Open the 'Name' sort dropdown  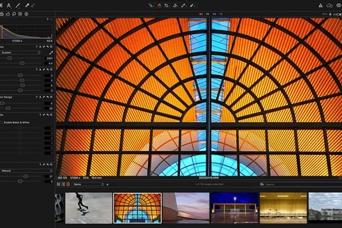88,185
